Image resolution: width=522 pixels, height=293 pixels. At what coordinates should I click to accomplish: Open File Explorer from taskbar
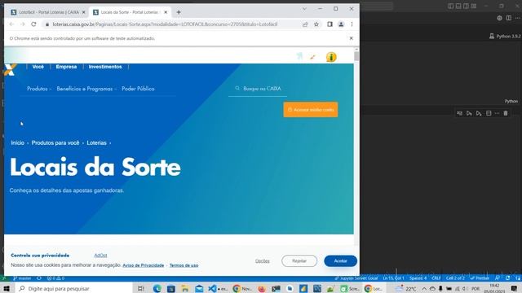pyautogui.click(x=185, y=288)
